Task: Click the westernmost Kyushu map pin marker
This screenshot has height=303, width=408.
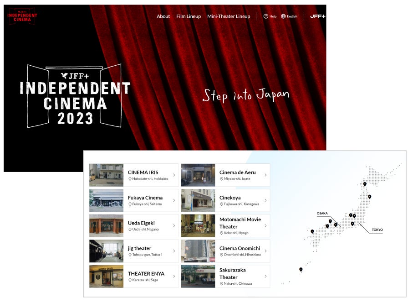Action: [312, 231]
